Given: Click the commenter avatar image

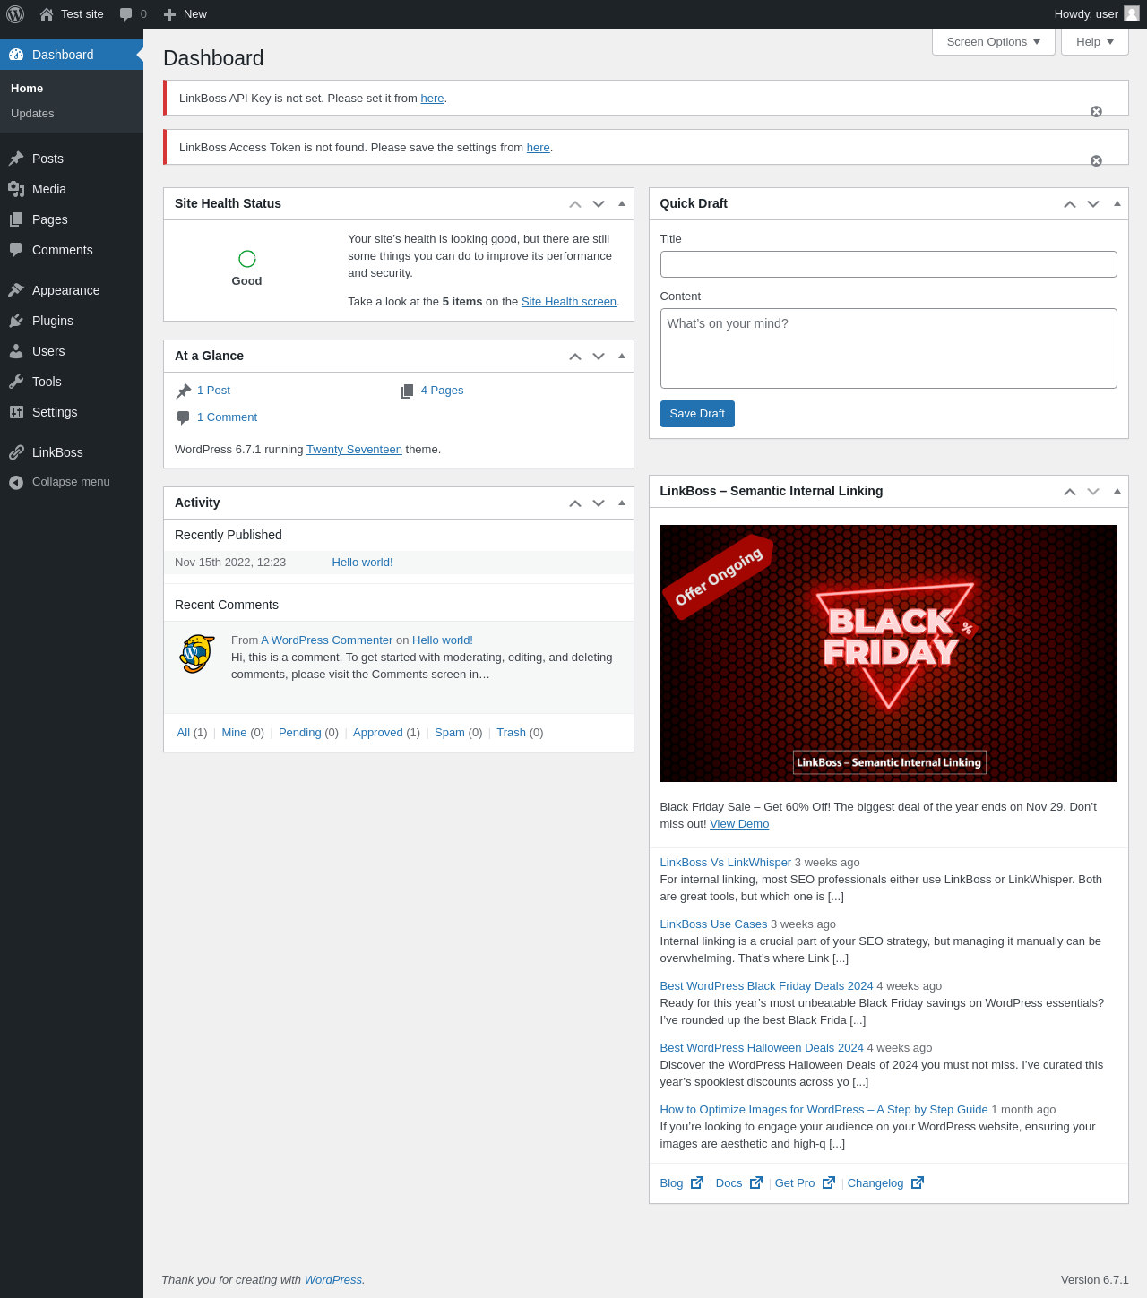Looking at the screenshot, I should coord(197,654).
